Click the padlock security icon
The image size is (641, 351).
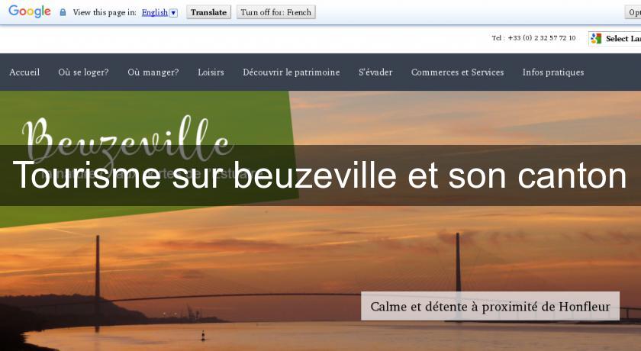[63, 12]
